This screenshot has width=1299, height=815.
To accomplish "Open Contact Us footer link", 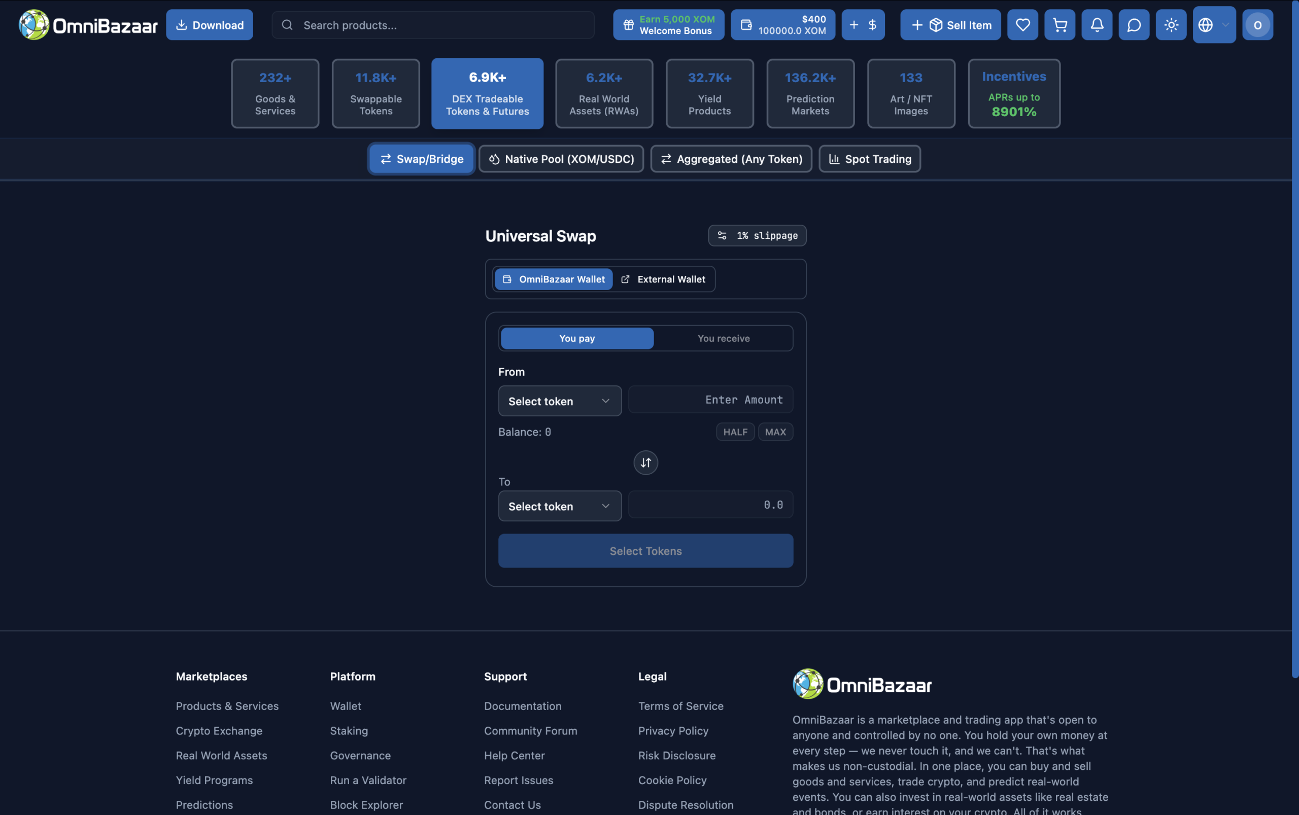I will [x=512, y=805].
